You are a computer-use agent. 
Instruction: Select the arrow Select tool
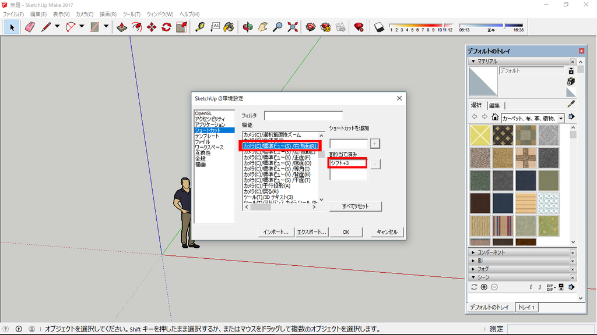12,27
